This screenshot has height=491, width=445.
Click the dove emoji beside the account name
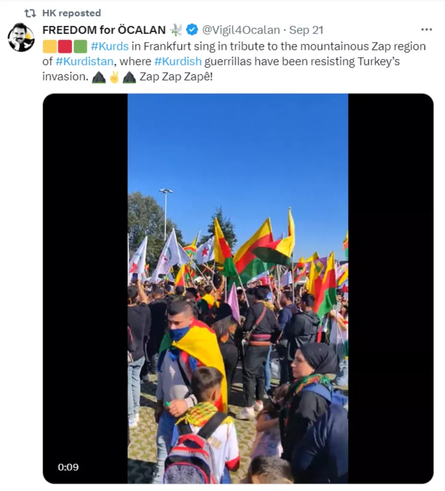pos(176,30)
